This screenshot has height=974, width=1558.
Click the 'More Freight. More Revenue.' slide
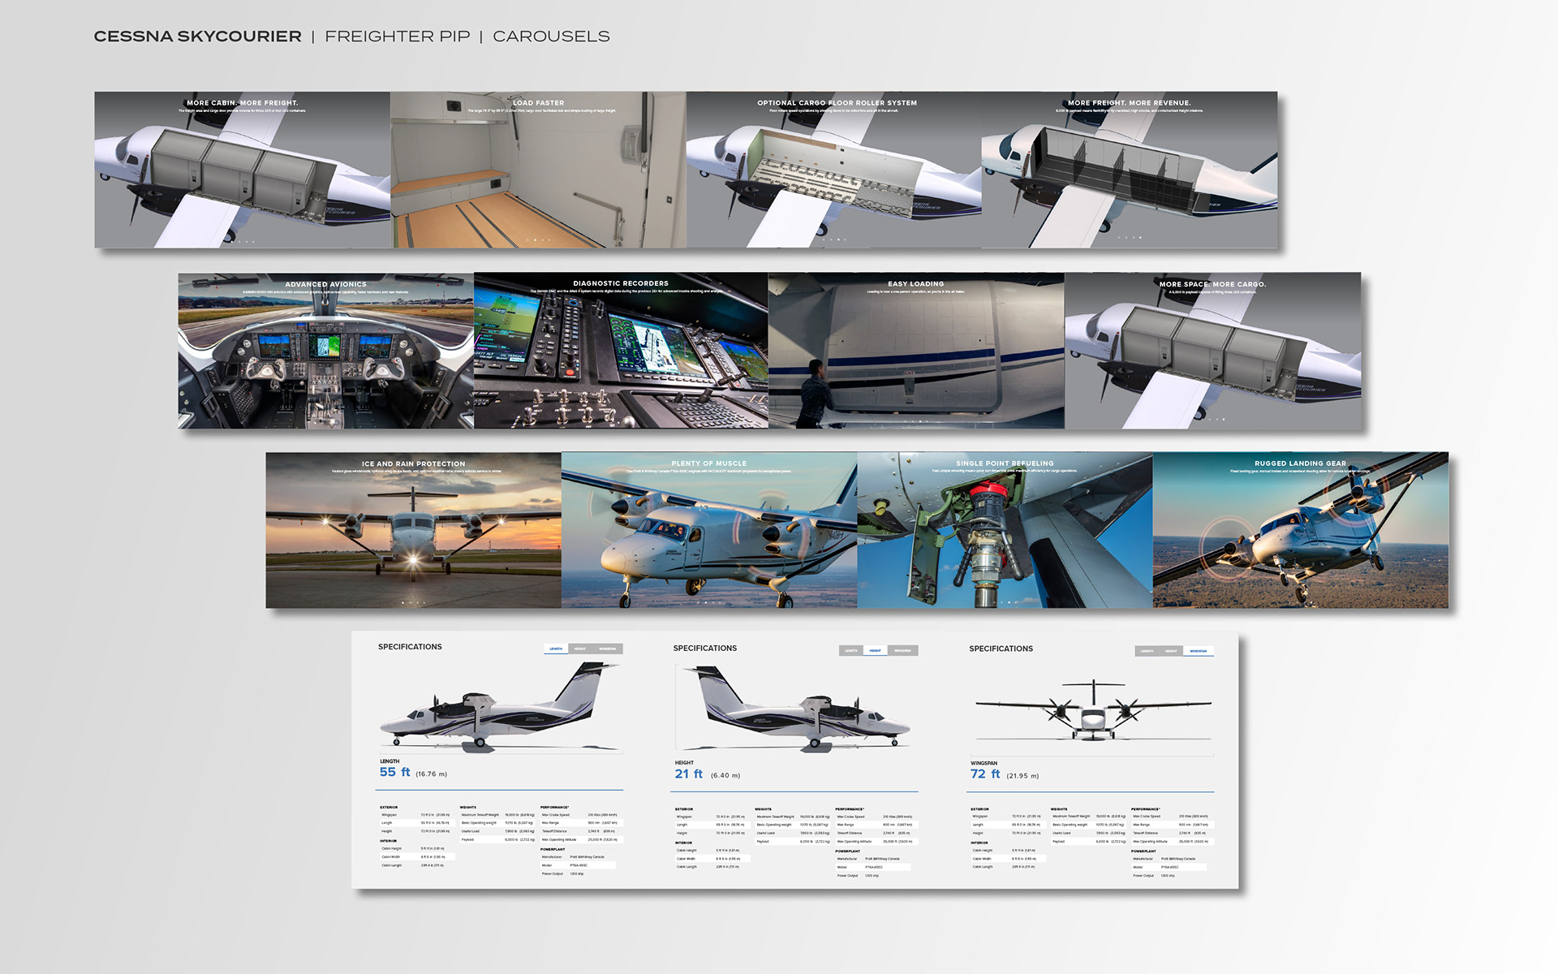1130,170
